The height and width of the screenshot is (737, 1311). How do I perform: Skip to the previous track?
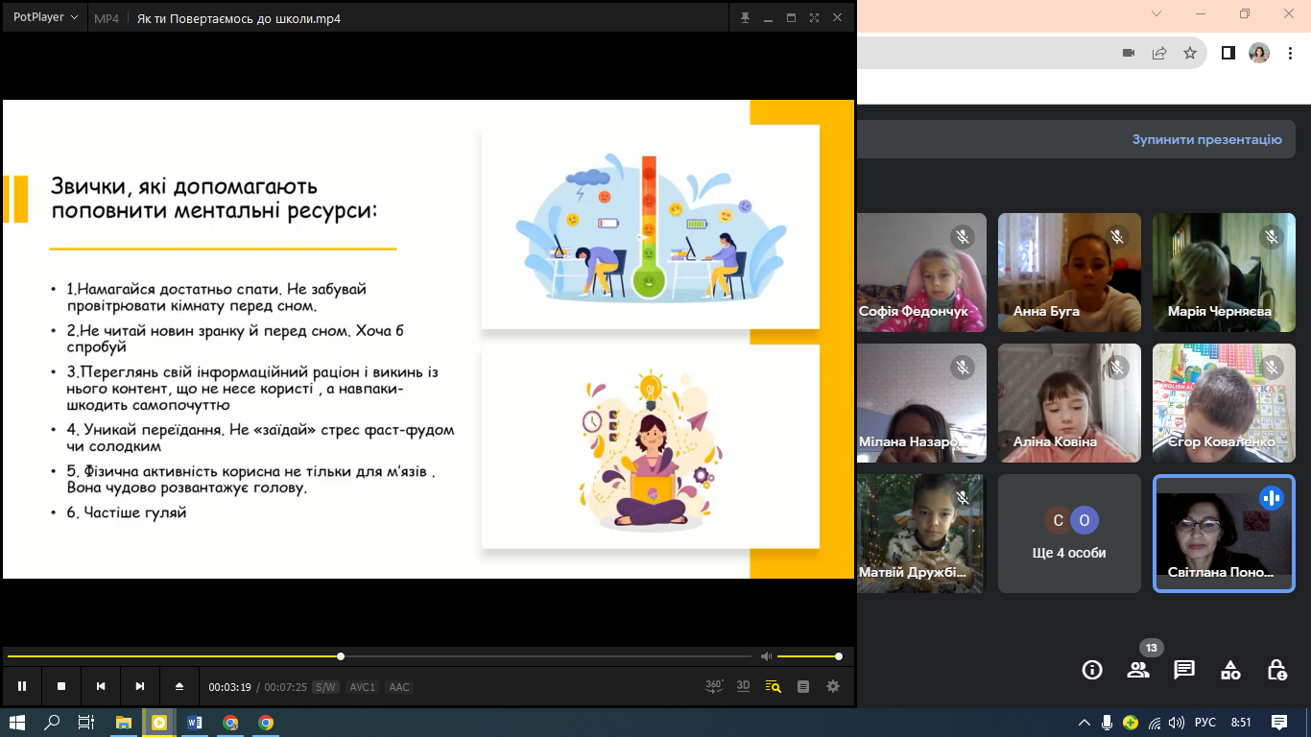(101, 686)
